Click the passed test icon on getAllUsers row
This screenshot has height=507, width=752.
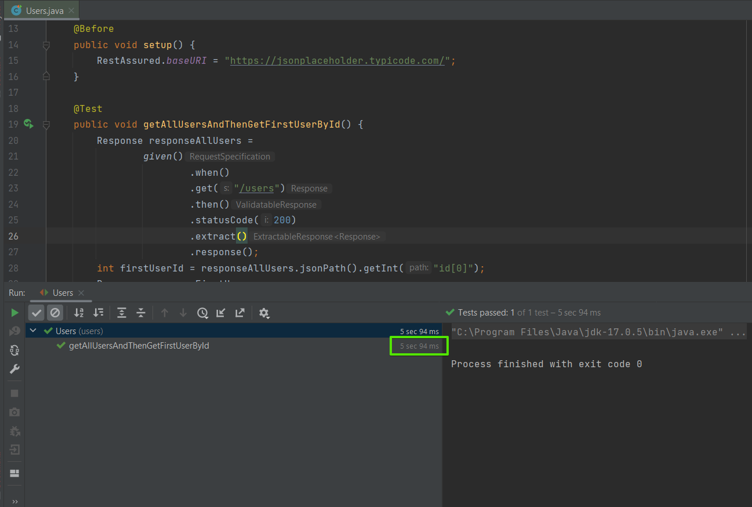61,346
